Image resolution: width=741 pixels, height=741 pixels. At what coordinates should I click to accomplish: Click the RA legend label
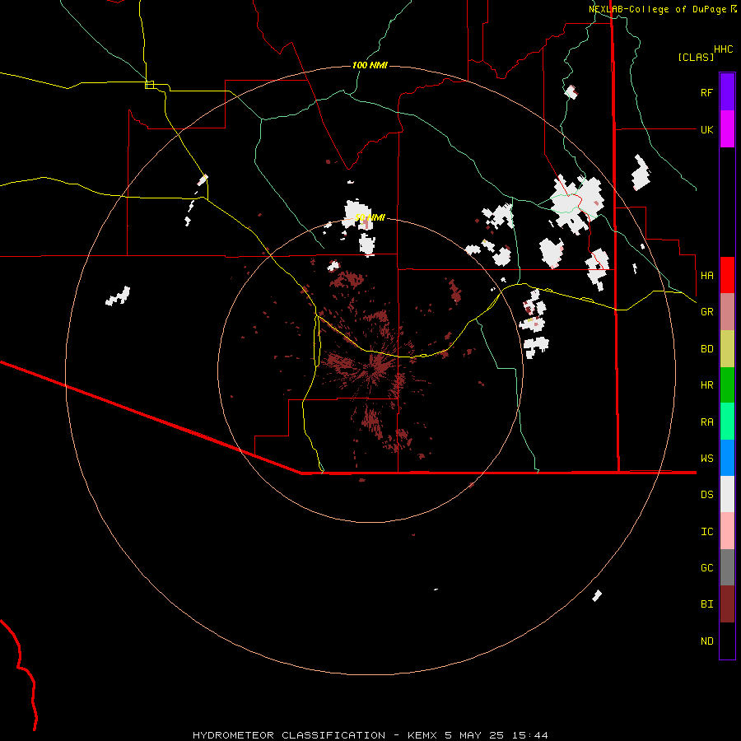706,422
